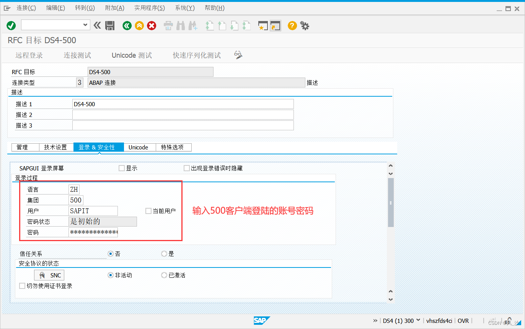The image size is (525, 329).
Task: Click the SNC button
Action: (49, 275)
